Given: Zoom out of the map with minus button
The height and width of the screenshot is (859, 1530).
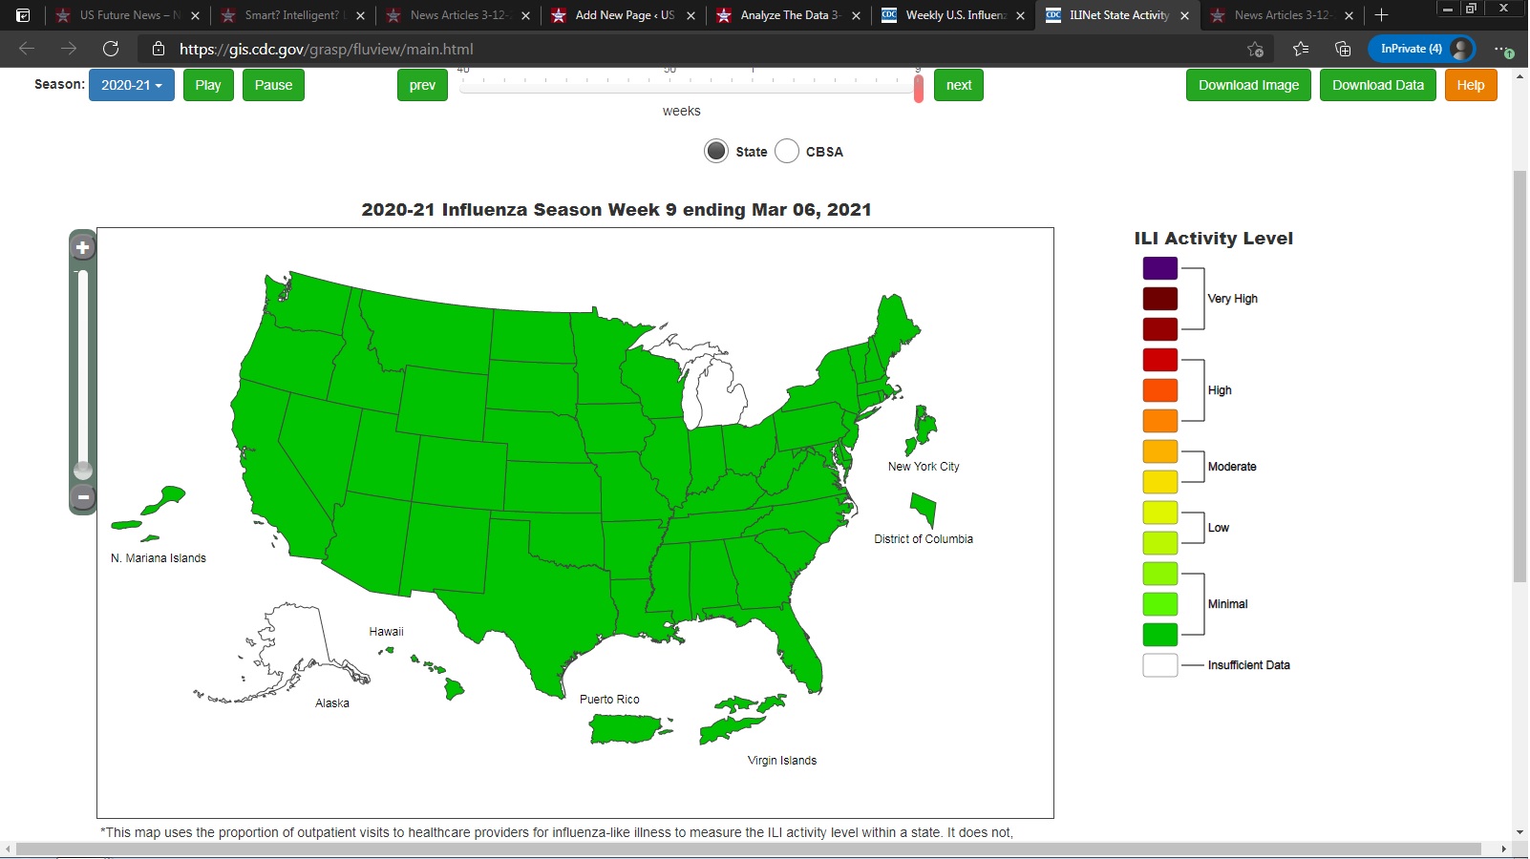Looking at the screenshot, I should (83, 497).
